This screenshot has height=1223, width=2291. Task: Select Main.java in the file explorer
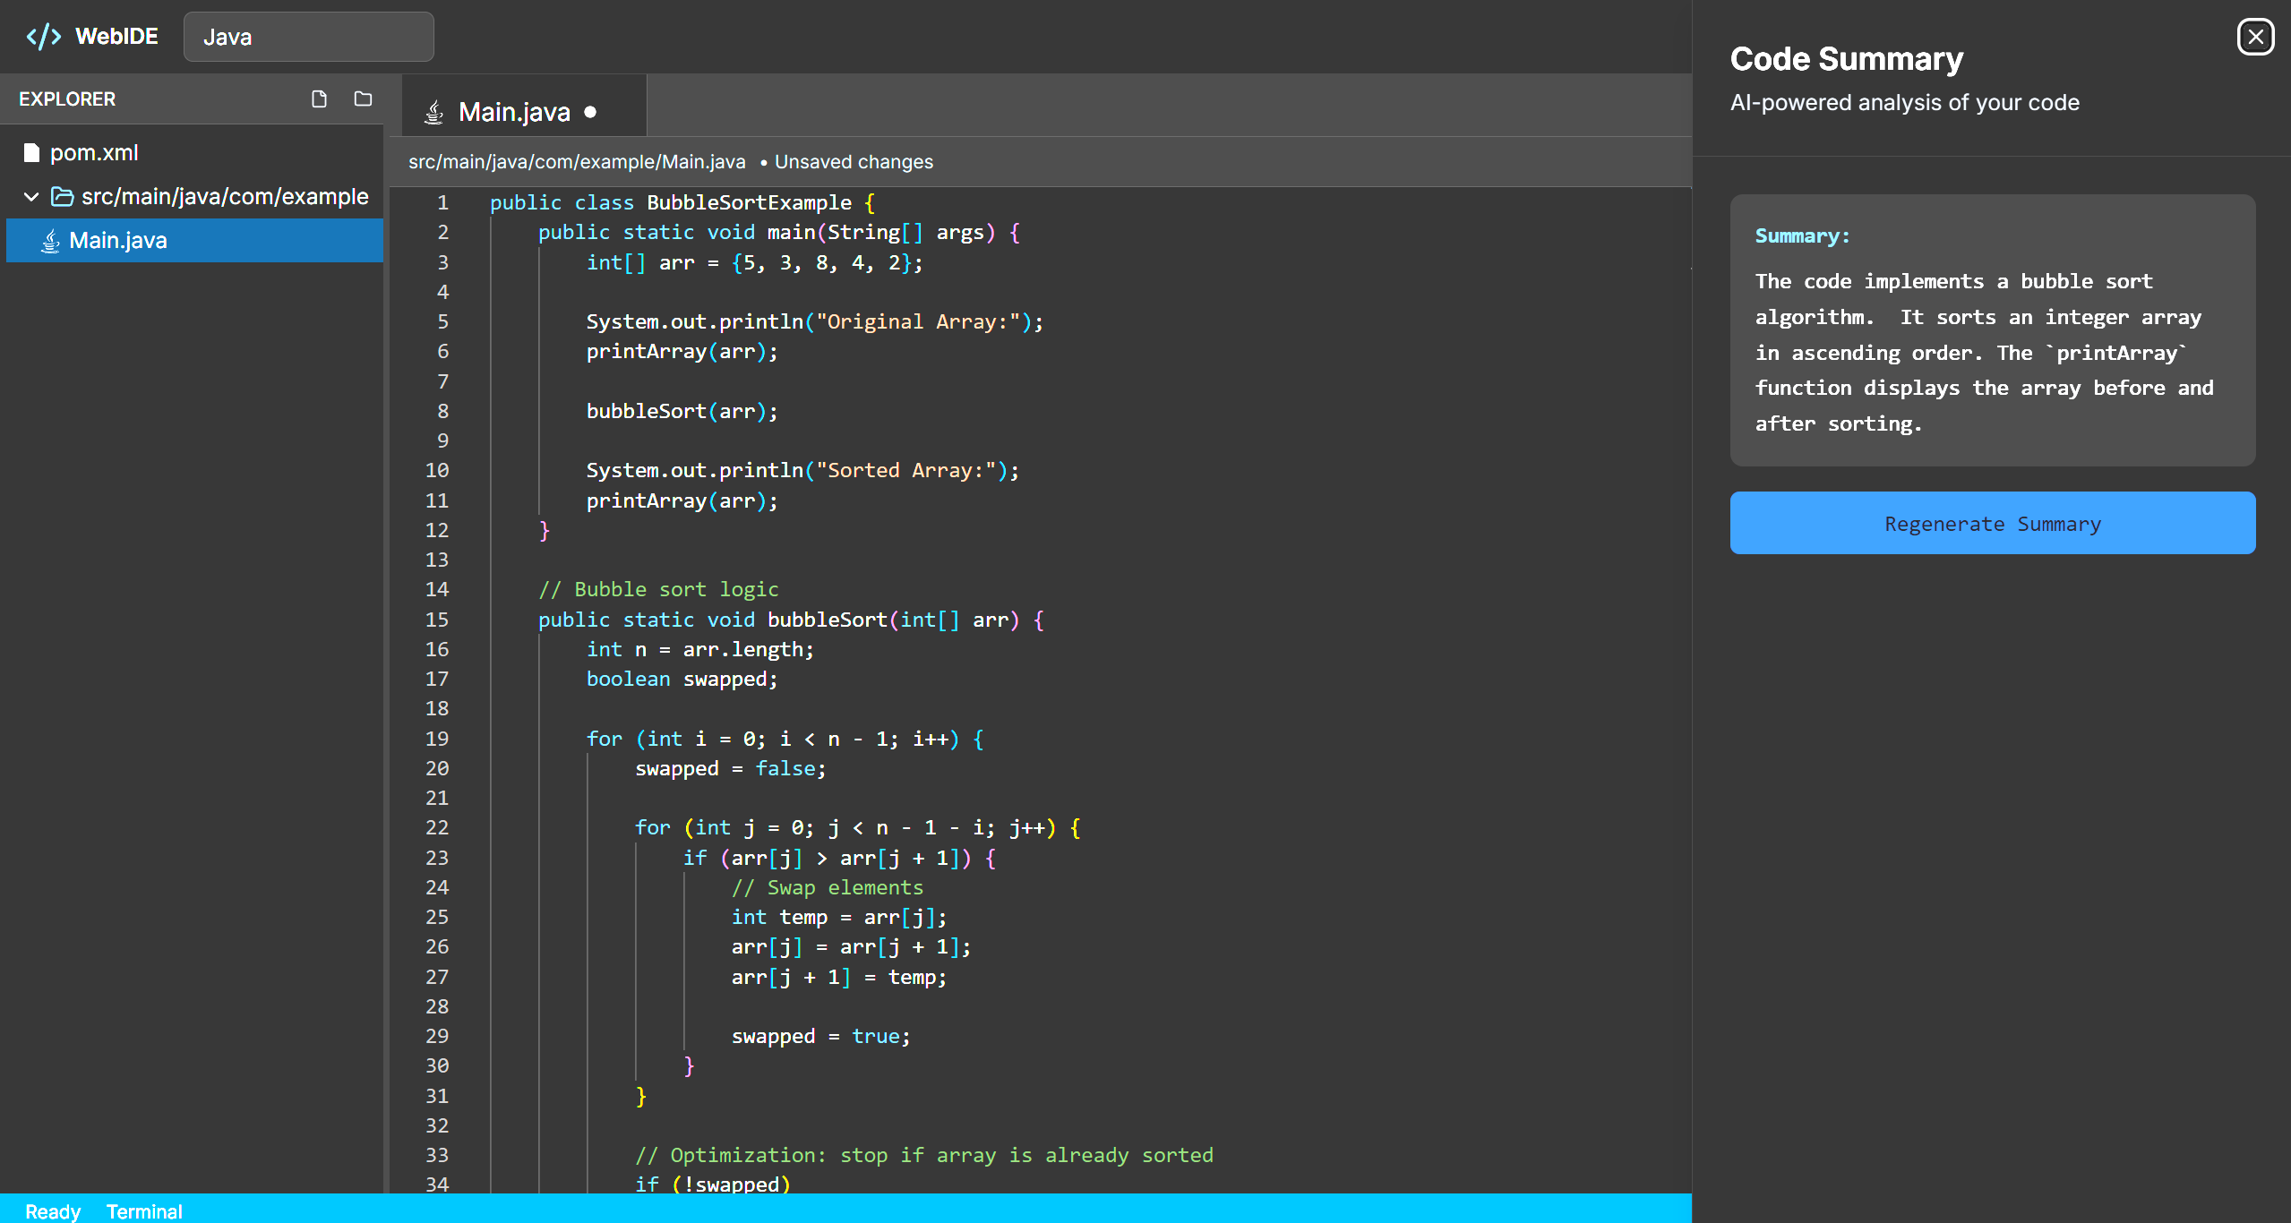pos(118,241)
